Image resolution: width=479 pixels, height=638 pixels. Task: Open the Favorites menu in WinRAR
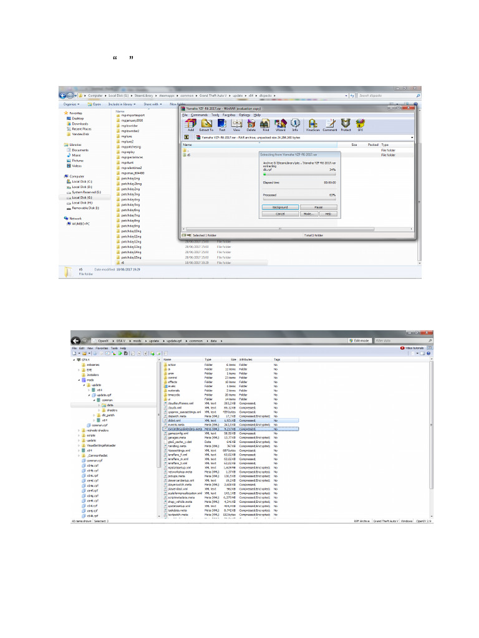click(x=229, y=115)
